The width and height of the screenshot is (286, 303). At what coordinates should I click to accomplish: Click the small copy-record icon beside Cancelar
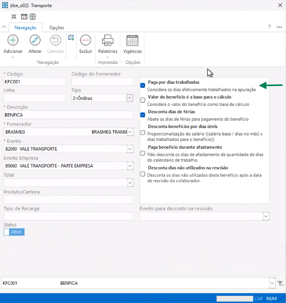click(71, 37)
